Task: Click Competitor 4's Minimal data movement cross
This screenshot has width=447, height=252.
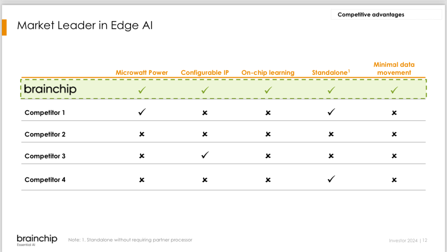Action: pos(394,180)
